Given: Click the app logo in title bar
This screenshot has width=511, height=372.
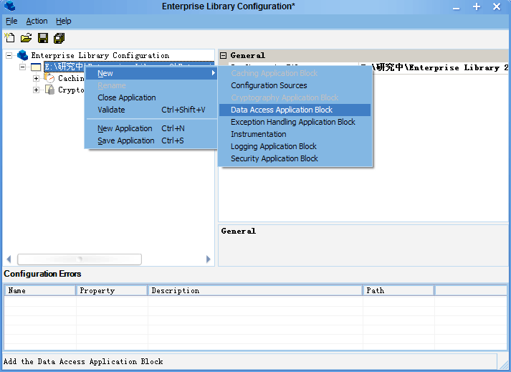Looking at the screenshot, I should tap(10, 6).
